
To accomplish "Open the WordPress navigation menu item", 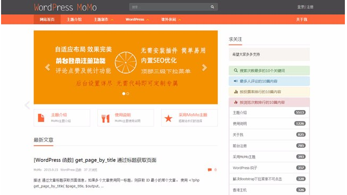I will (x=135, y=20).
